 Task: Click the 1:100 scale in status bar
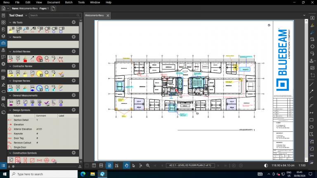pos(302,165)
